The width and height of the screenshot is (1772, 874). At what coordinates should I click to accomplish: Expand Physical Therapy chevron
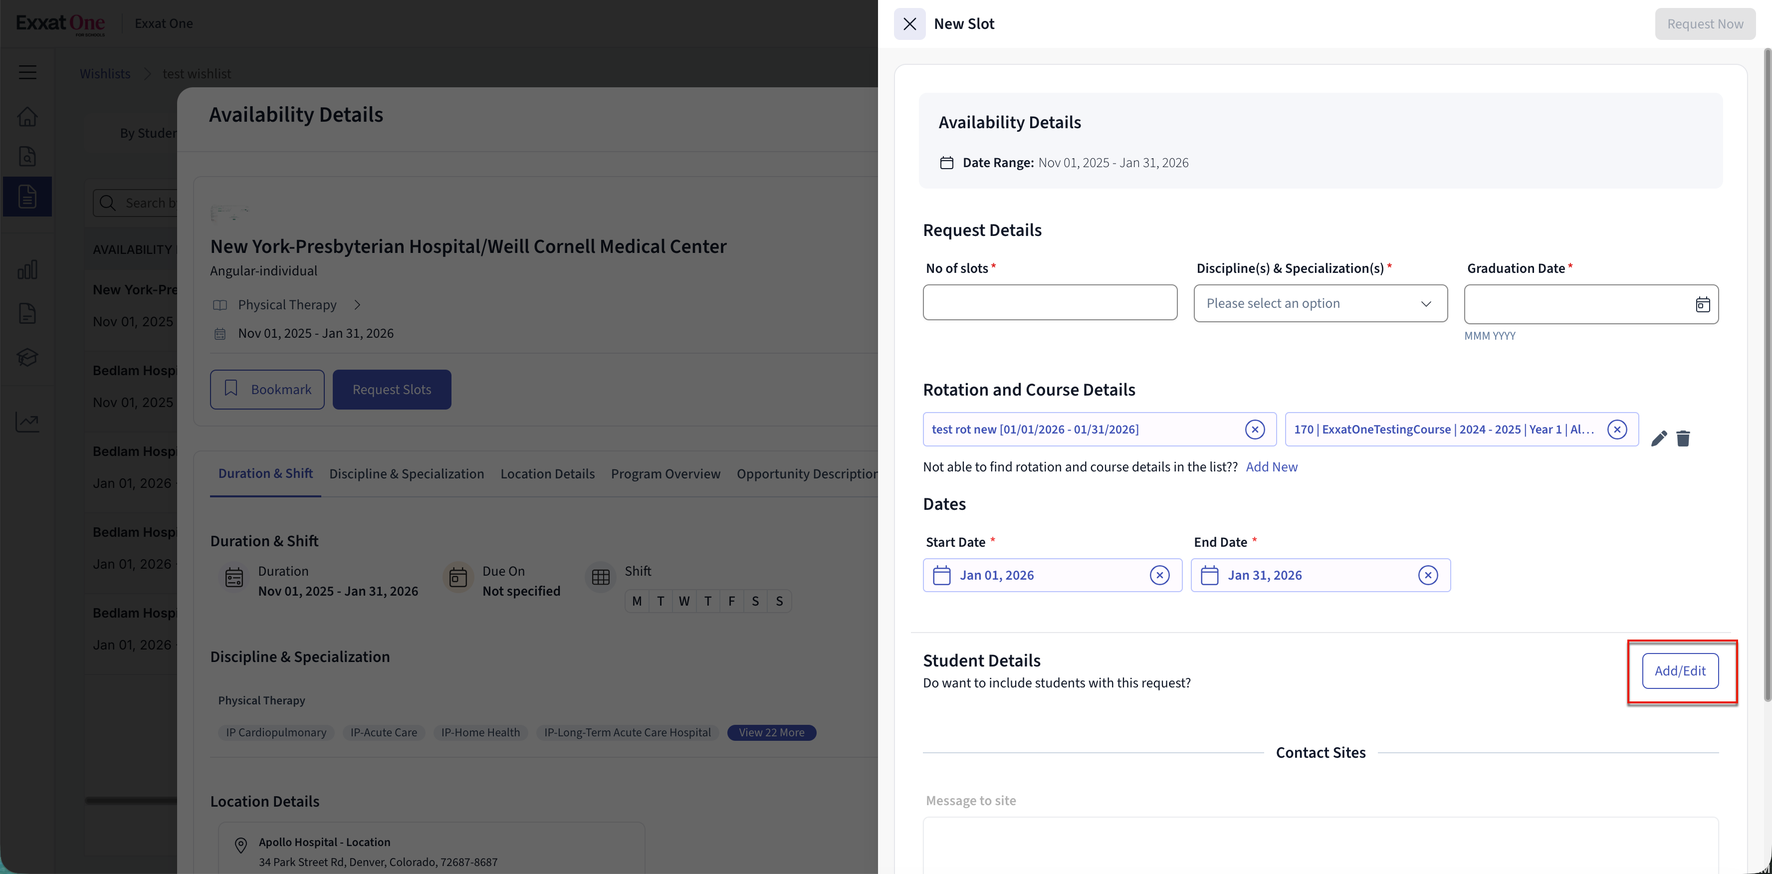(357, 305)
